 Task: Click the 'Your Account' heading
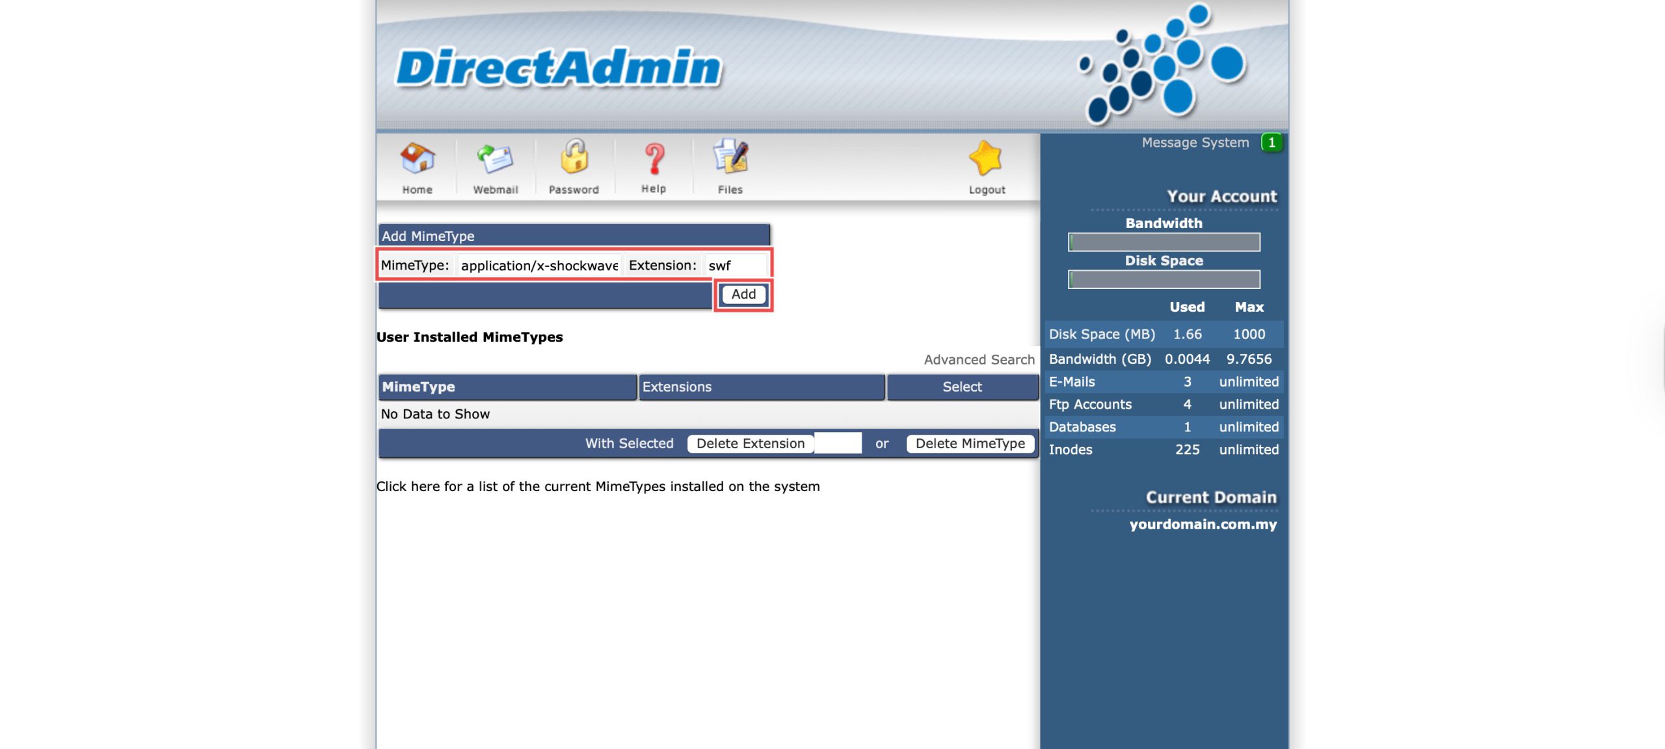tap(1221, 196)
